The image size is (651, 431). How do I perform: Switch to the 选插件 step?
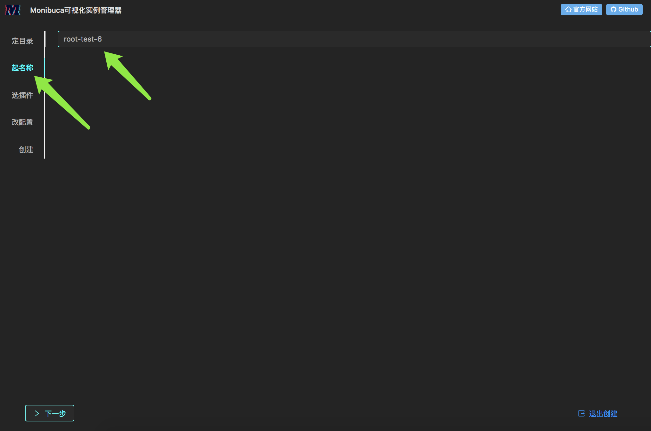pos(22,95)
